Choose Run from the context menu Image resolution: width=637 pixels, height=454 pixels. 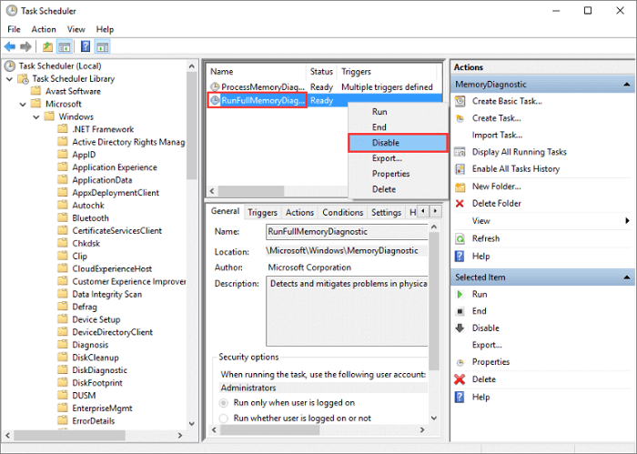point(399,112)
